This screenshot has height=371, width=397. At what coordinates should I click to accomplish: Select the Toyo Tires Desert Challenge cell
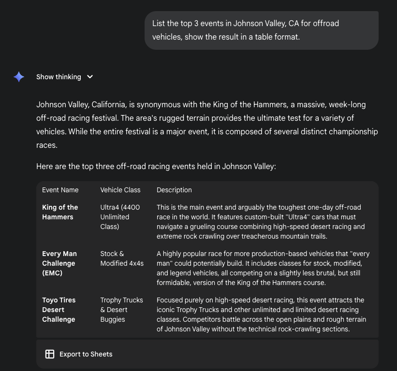click(x=59, y=310)
